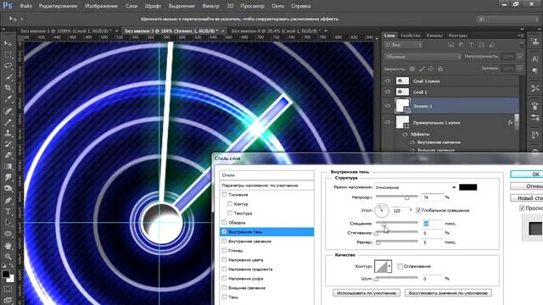Click the shape layer filter icon
543x305 pixels.
coord(482,45)
